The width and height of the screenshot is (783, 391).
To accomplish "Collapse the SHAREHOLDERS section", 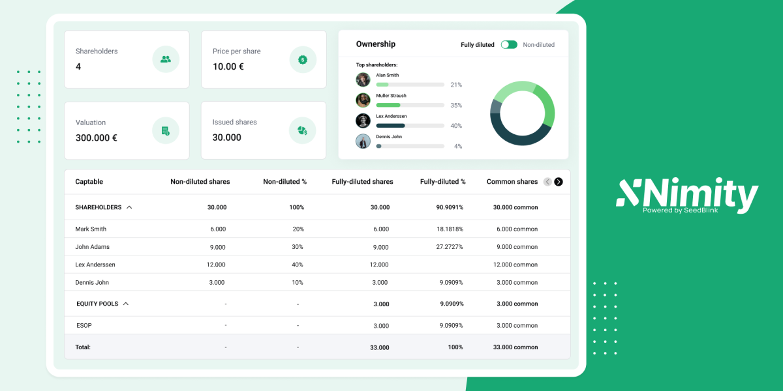I will click(x=129, y=207).
